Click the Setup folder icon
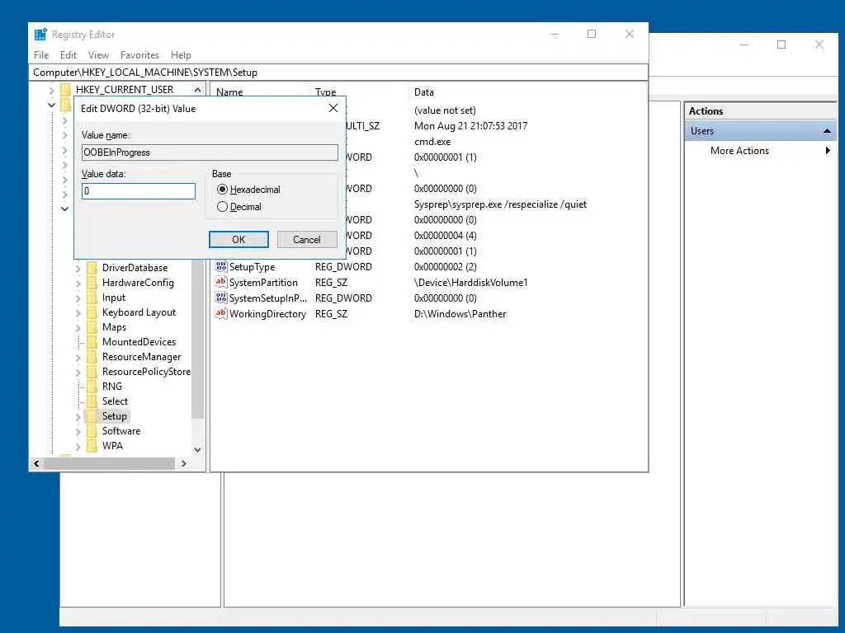 [x=92, y=416]
